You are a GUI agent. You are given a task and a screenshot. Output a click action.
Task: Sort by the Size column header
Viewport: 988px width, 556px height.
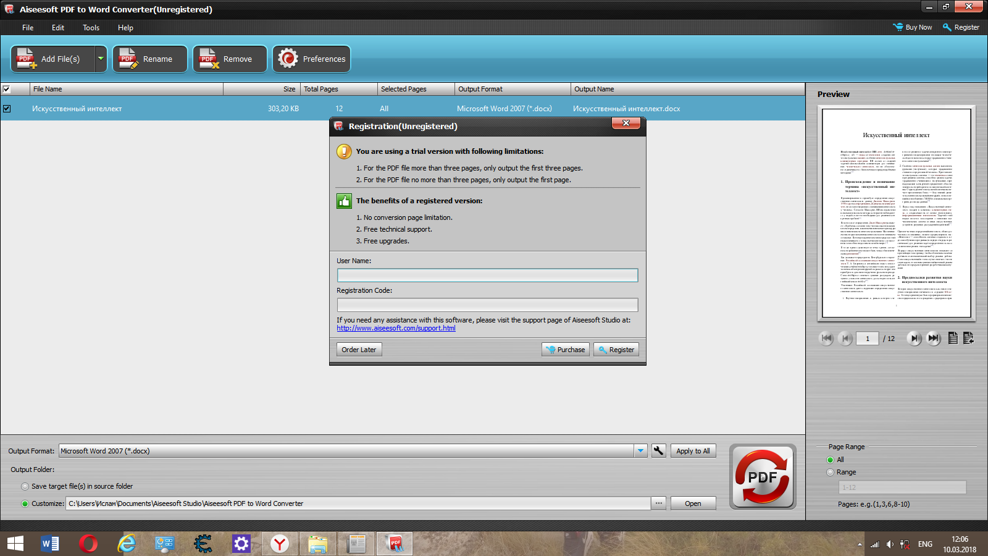[x=262, y=89]
